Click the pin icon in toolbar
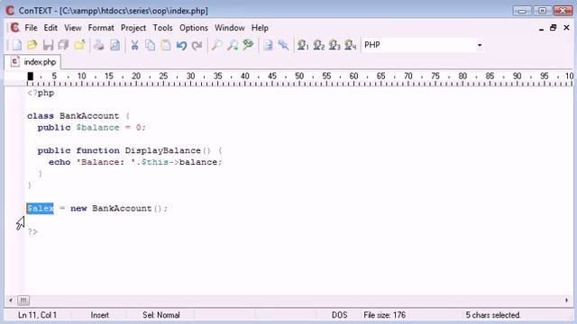 pos(283,45)
